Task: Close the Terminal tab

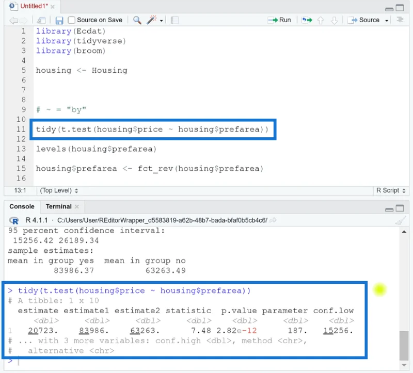Action: 77,207
